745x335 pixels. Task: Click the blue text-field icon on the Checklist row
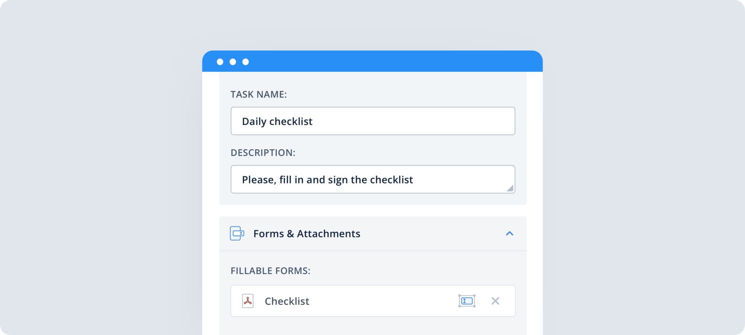(467, 301)
